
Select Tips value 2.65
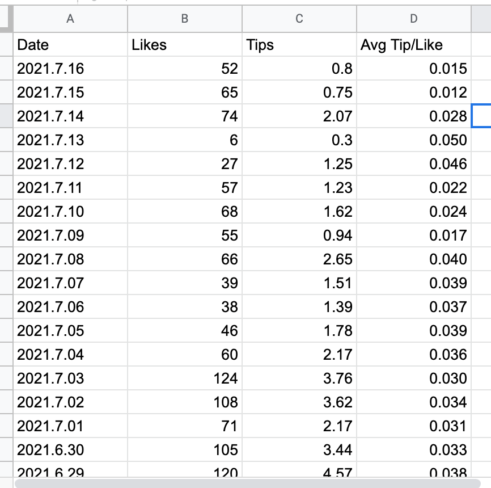click(x=299, y=259)
